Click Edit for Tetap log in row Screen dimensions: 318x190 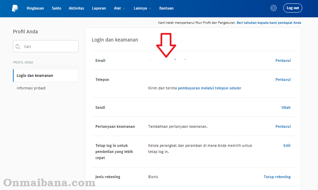287,145
